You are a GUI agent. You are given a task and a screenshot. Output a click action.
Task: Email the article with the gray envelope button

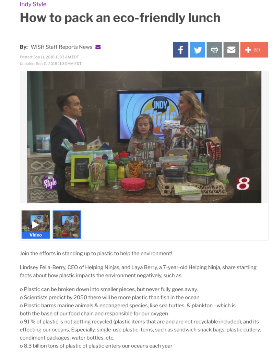[231, 50]
